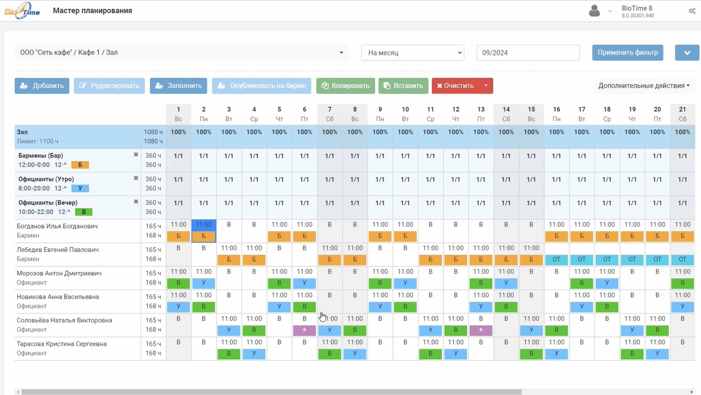Remove Официанты (Утро) row with X icon
Screen dimensions: 701x395
click(136, 178)
